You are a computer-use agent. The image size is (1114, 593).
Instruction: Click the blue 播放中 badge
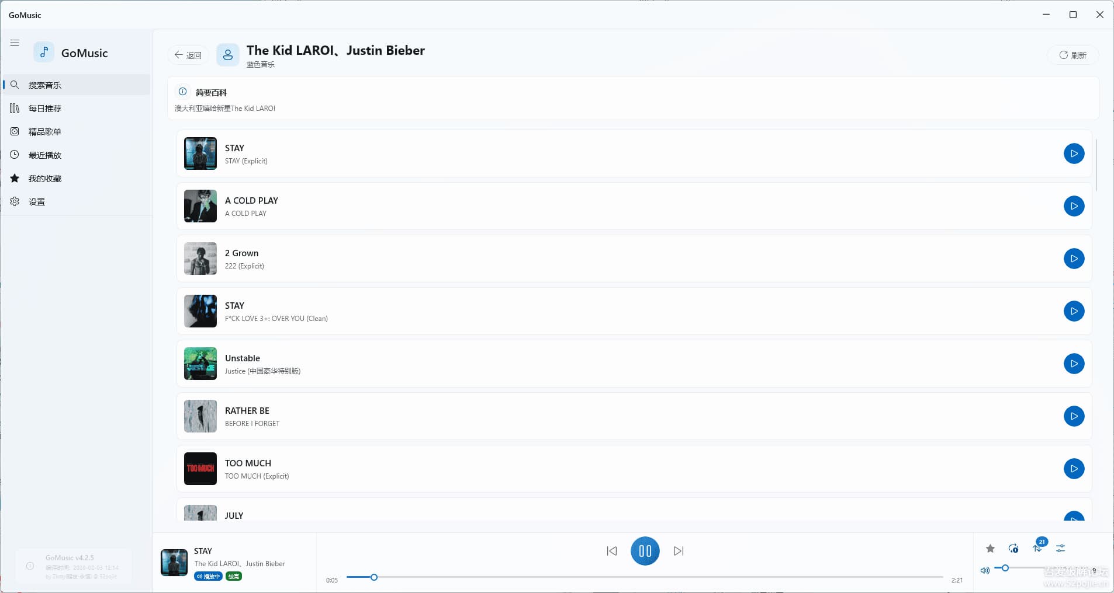coord(208,577)
